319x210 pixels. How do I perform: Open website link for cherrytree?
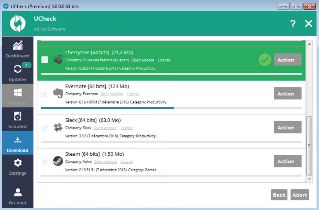[x=143, y=60]
